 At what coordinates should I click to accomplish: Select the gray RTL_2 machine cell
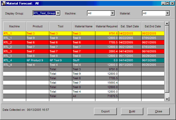[14, 47]
